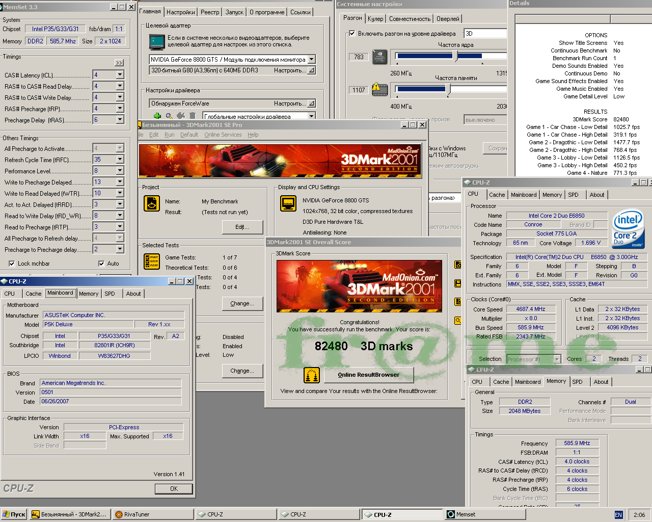652x522 pixels.
Task: Open the Start (Пуск) menu
Action: click(14, 514)
